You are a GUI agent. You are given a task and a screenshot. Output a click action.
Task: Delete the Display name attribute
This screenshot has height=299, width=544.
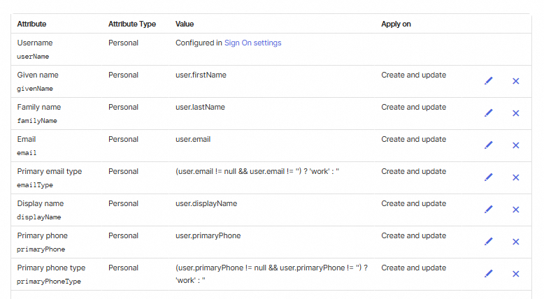click(516, 210)
